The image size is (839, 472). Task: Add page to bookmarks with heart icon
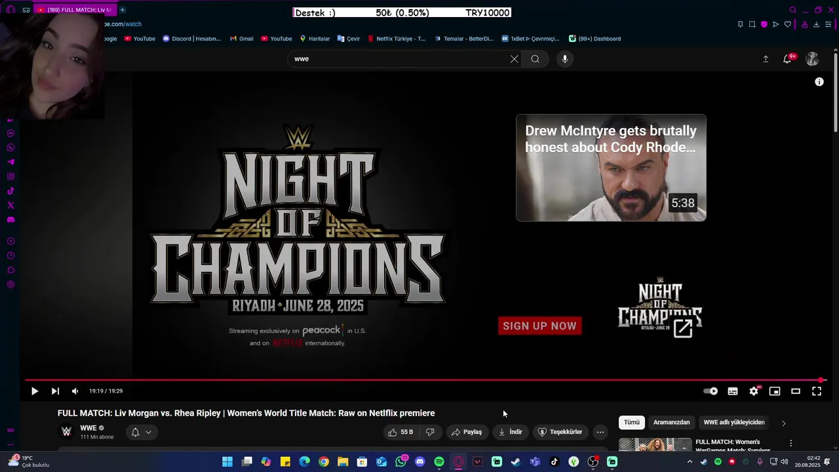click(788, 24)
